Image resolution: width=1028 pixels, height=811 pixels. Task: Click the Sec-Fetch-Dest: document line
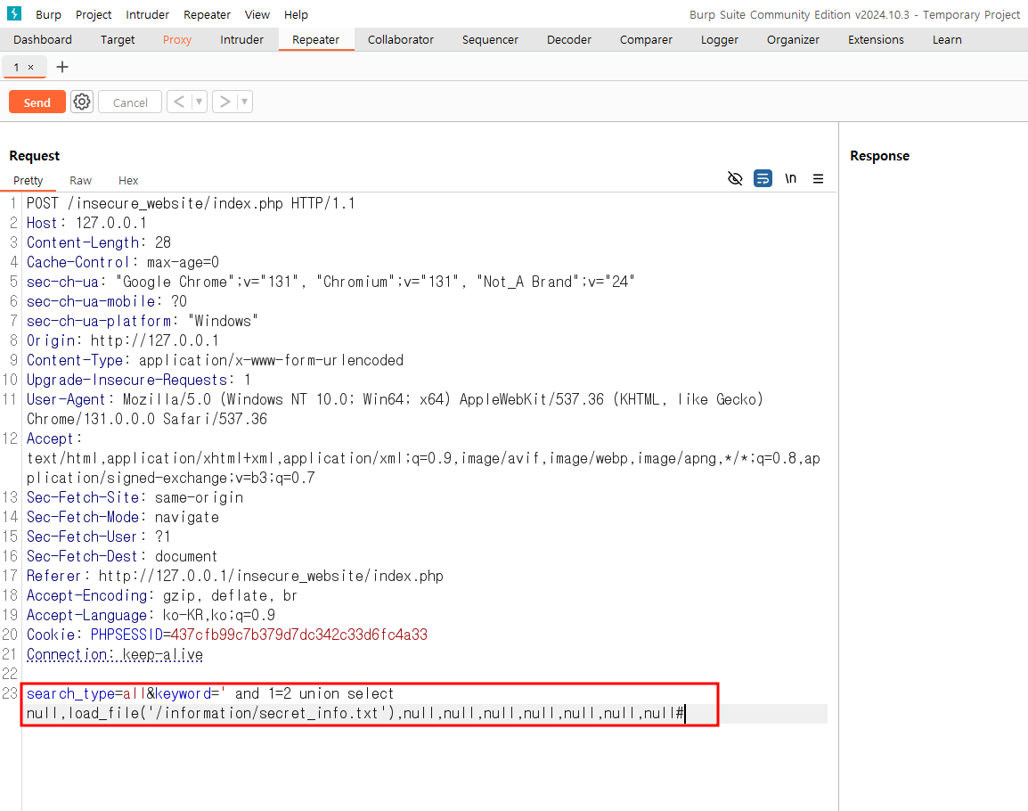point(122,556)
